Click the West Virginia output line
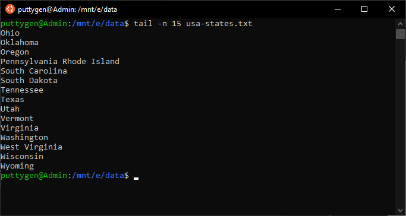 pos(32,147)
